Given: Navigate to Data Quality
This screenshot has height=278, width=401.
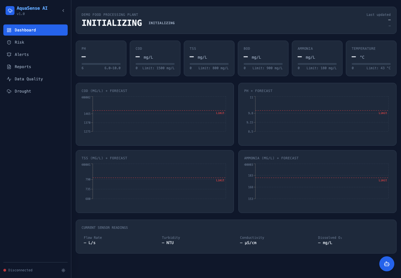Looking at the screenshot, I should [35, 79].
